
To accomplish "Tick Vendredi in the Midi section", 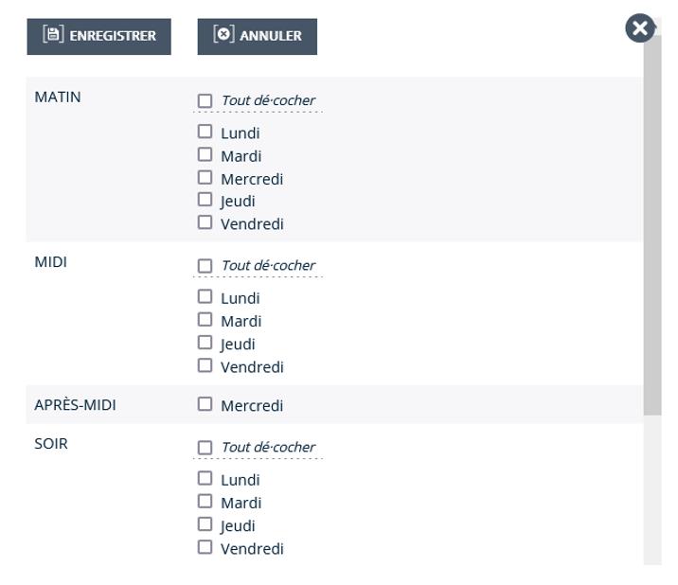I will point(205,366).
